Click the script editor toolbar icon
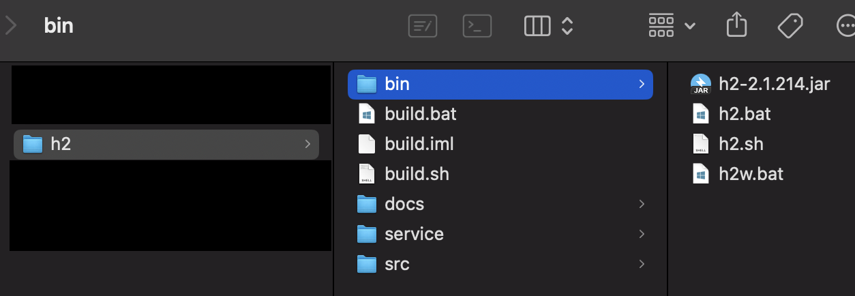The height and width of the screenshot is (296, 855). click(423, 26)
